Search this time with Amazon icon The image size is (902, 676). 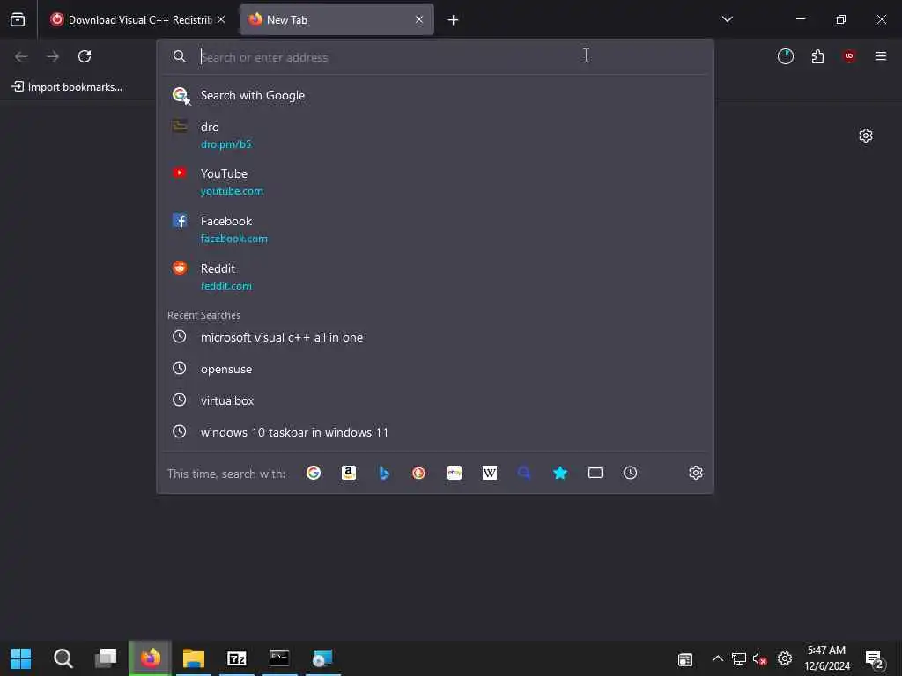click(x=349, y=473)
